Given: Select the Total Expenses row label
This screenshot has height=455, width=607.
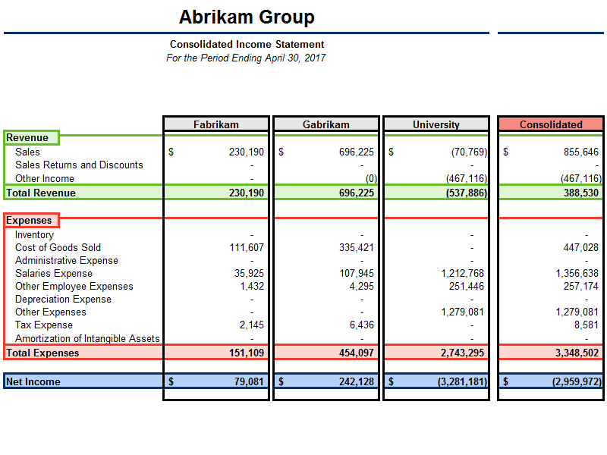Looking at the screenshot, I should pos(42,353).
